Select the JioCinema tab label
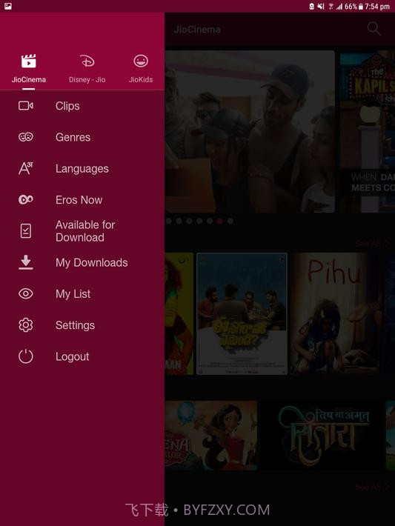395x526 pixels. (28, 79)
